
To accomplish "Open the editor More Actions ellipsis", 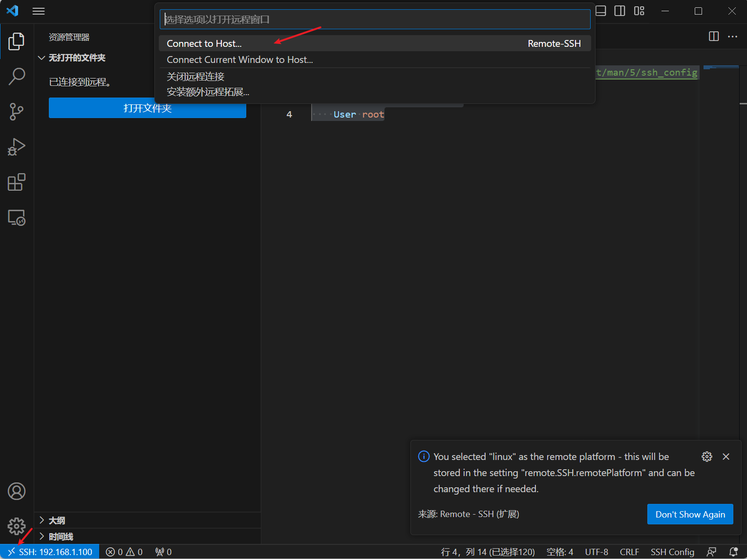I will 732,36.
